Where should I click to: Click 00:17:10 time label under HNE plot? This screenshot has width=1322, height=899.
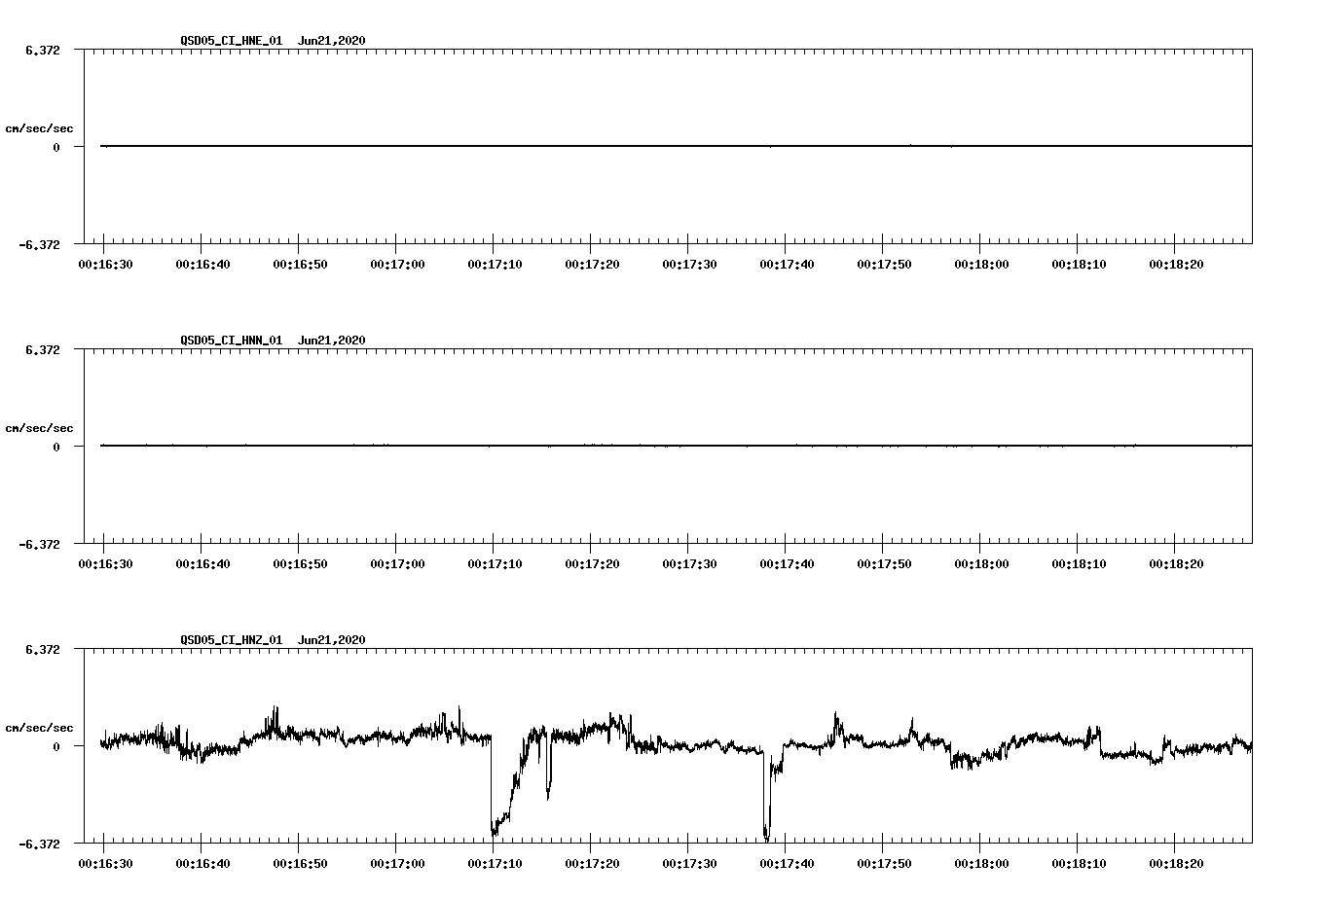point(495,265)
